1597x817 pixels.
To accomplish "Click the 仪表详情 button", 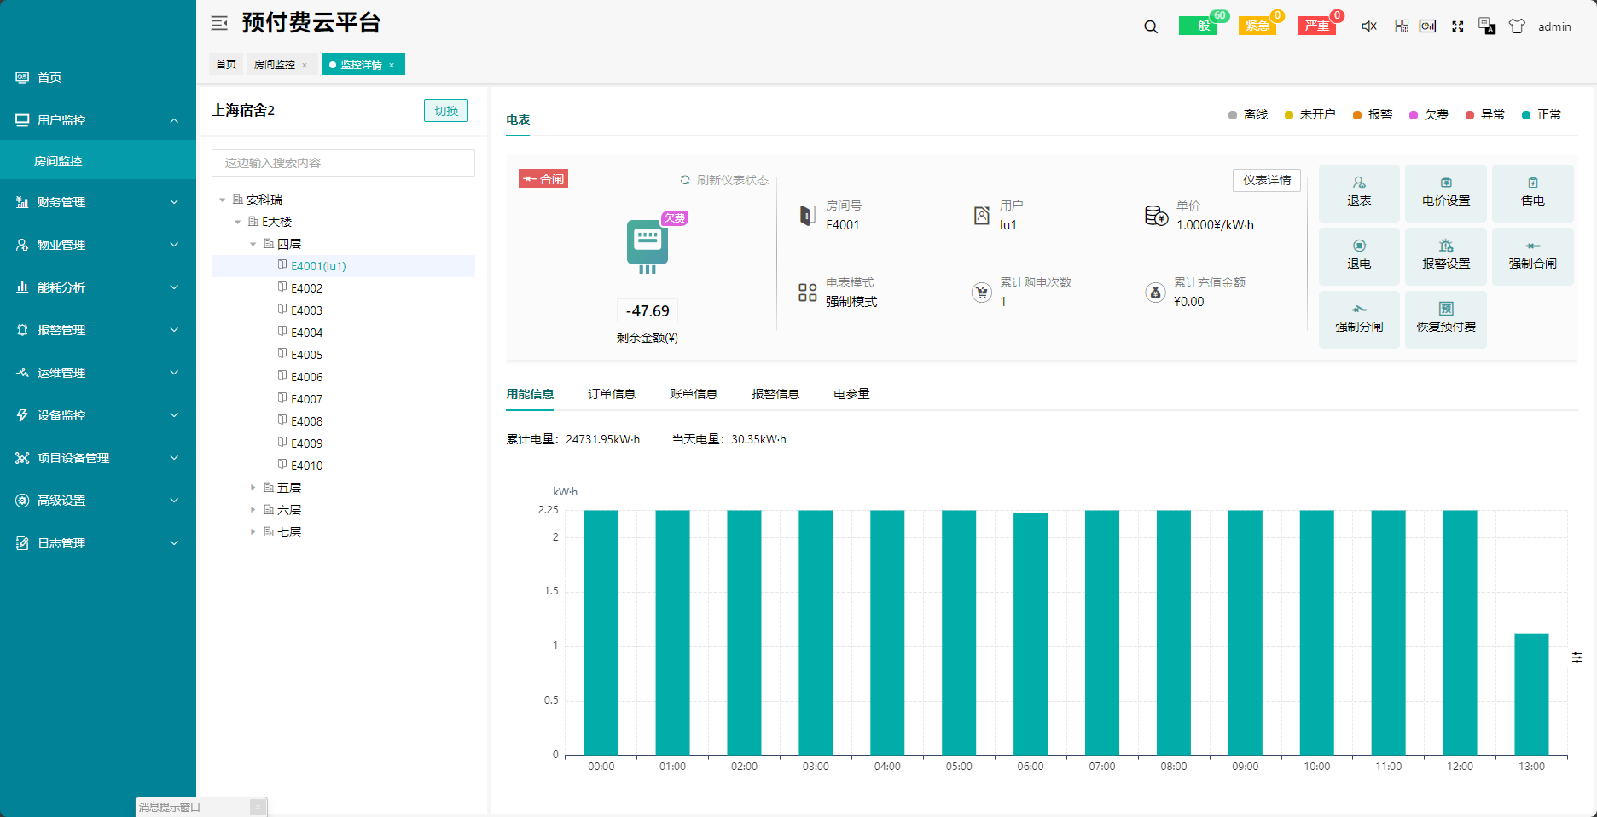I will tap(1266, 180).
